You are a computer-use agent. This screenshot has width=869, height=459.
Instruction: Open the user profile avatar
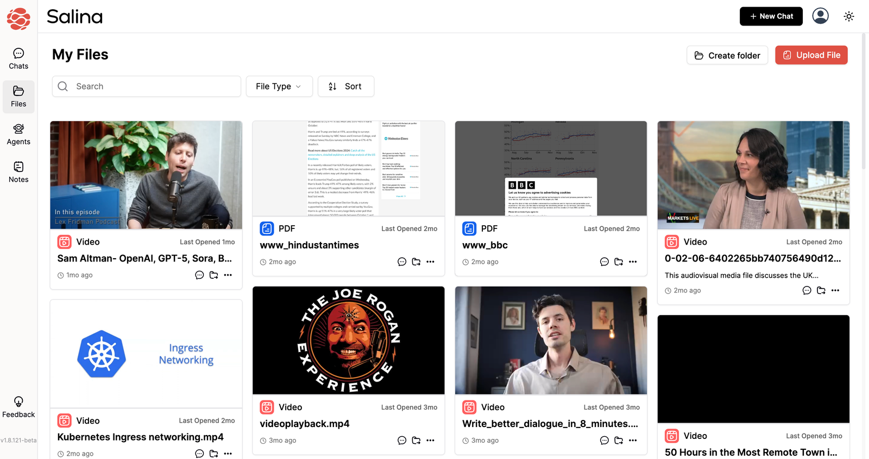820,16
